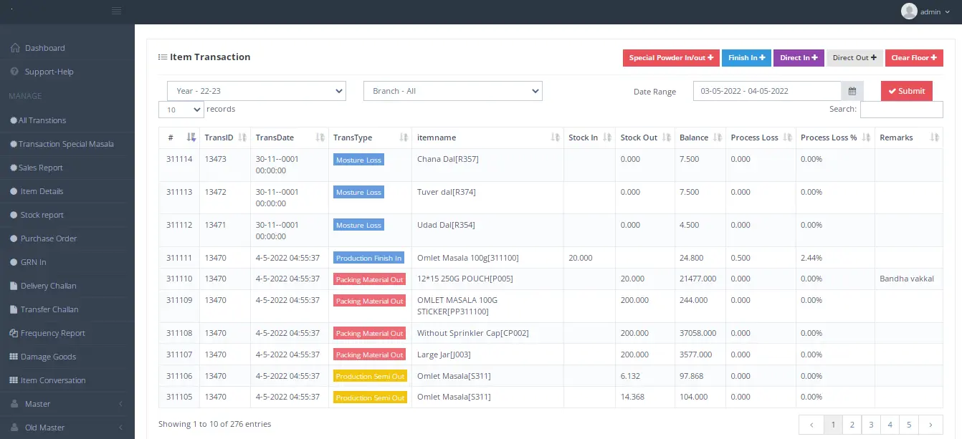Screen dimensions: 962x439
Task: Click the admin user avatar icon
Action: (x=909, y=11)
